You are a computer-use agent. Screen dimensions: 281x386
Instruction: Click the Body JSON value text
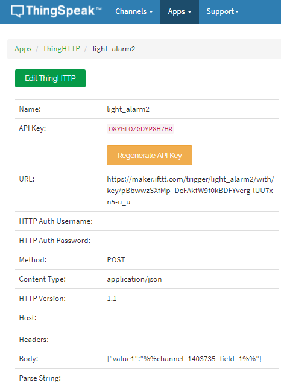(185, 359)
